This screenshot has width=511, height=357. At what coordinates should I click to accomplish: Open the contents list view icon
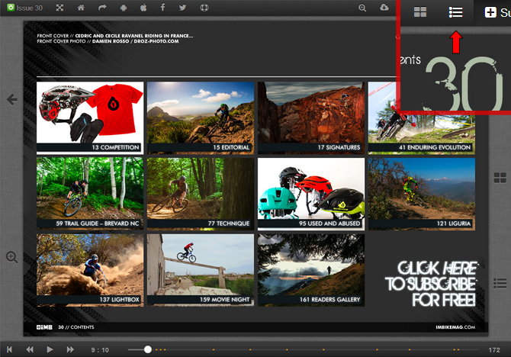[x=455, y=12]
